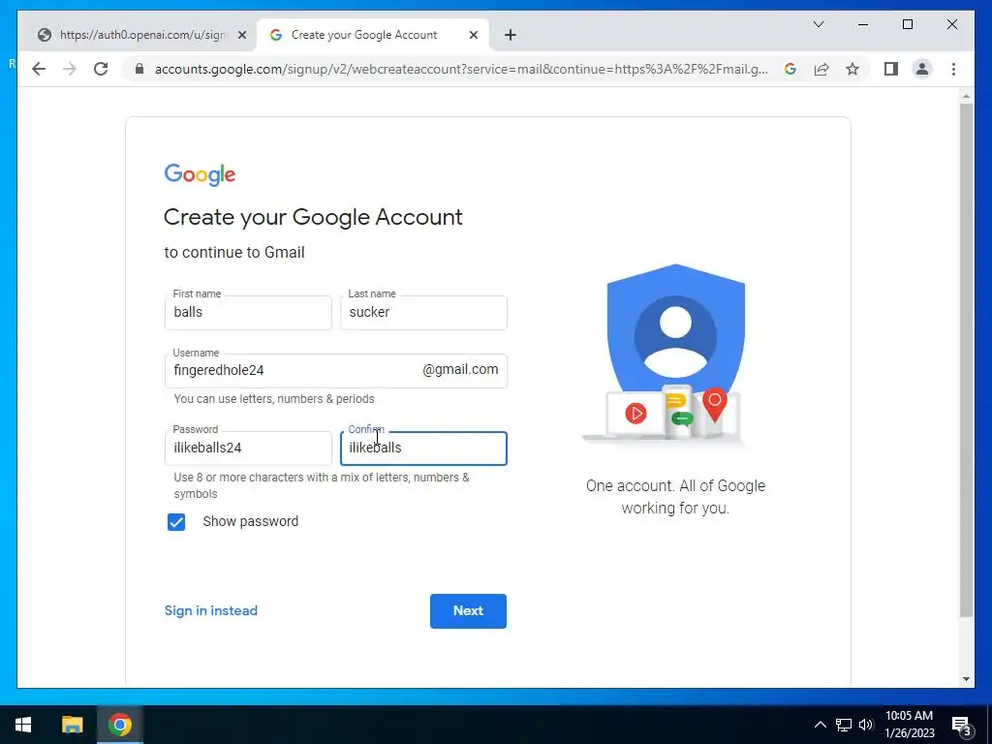This screenshot has width=992, height=744.
Task: Reload the page with the refresh icon
Action: tap(101, 69)
